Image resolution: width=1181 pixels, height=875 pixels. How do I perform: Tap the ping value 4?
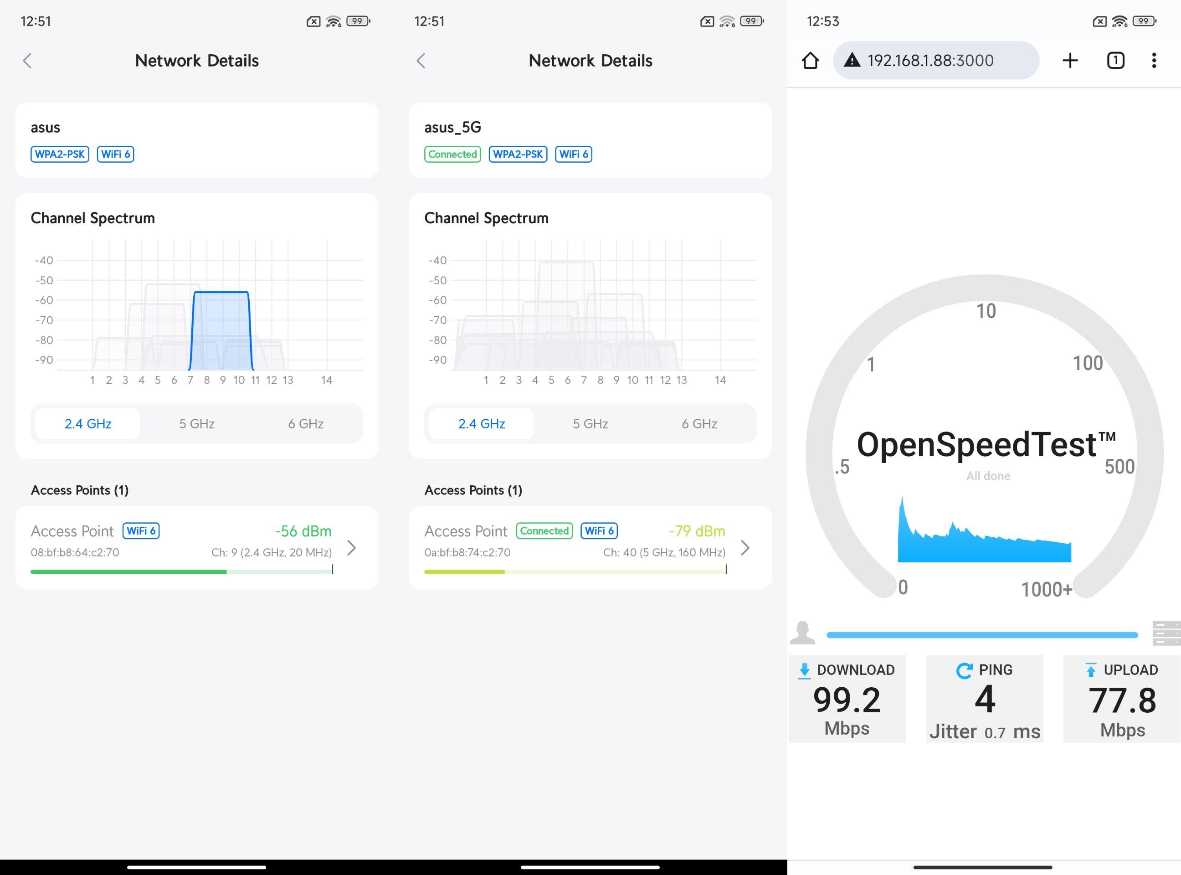click(x=985, y=699)
